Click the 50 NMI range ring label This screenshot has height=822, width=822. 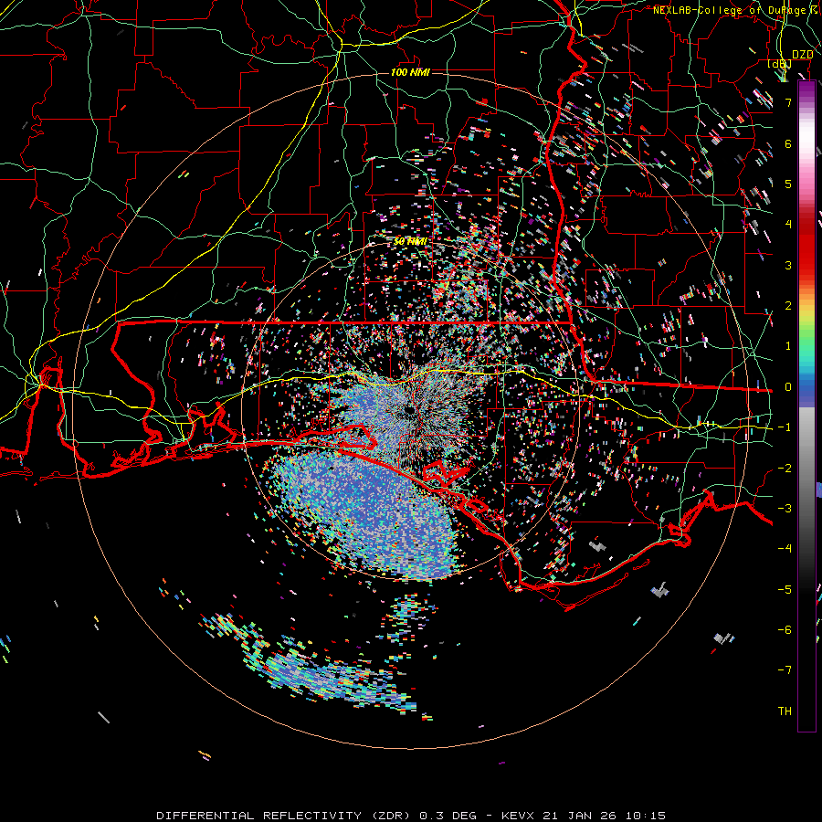[410, 242]
